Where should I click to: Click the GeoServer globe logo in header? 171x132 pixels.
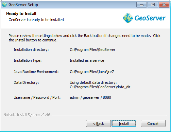128,18
